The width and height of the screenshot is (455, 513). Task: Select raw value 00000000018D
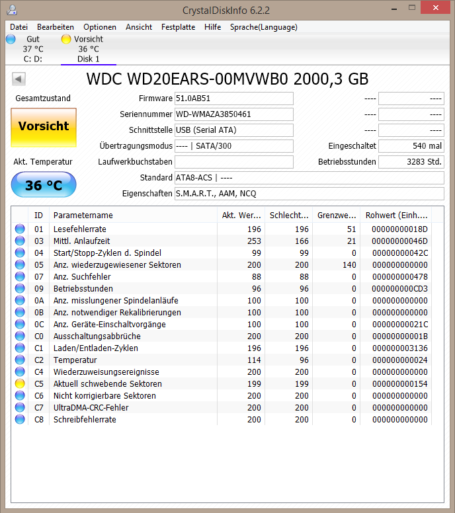[400, 229]
